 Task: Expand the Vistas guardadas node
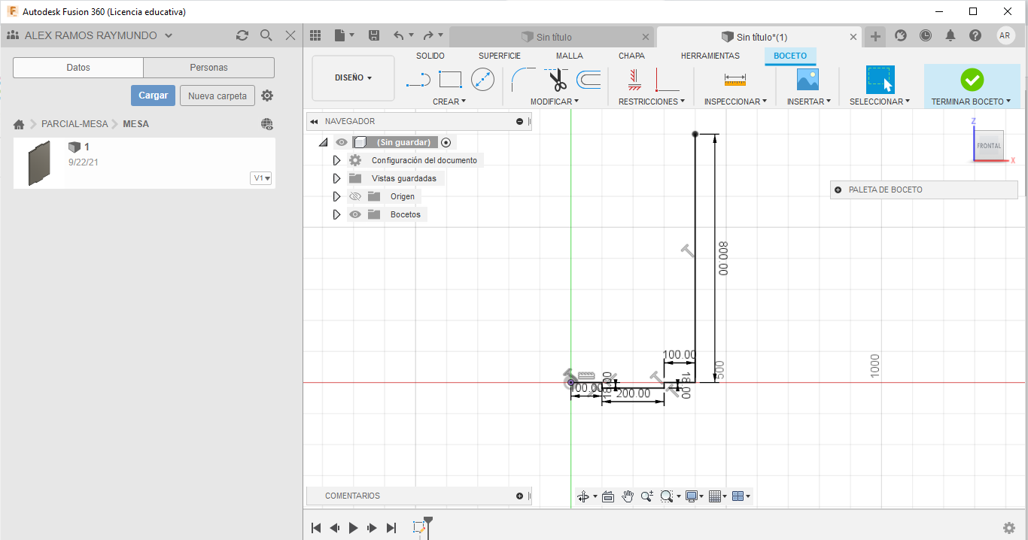point(336,178)
